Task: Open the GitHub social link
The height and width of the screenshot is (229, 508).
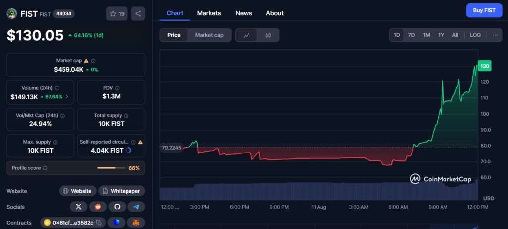Action: tap(117, 207)
